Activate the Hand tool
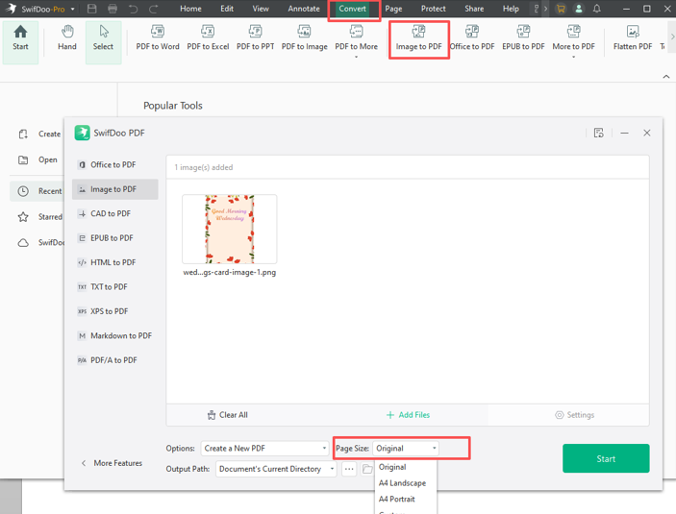The height and width of the screenshot is (514, 676). (66, 38)
